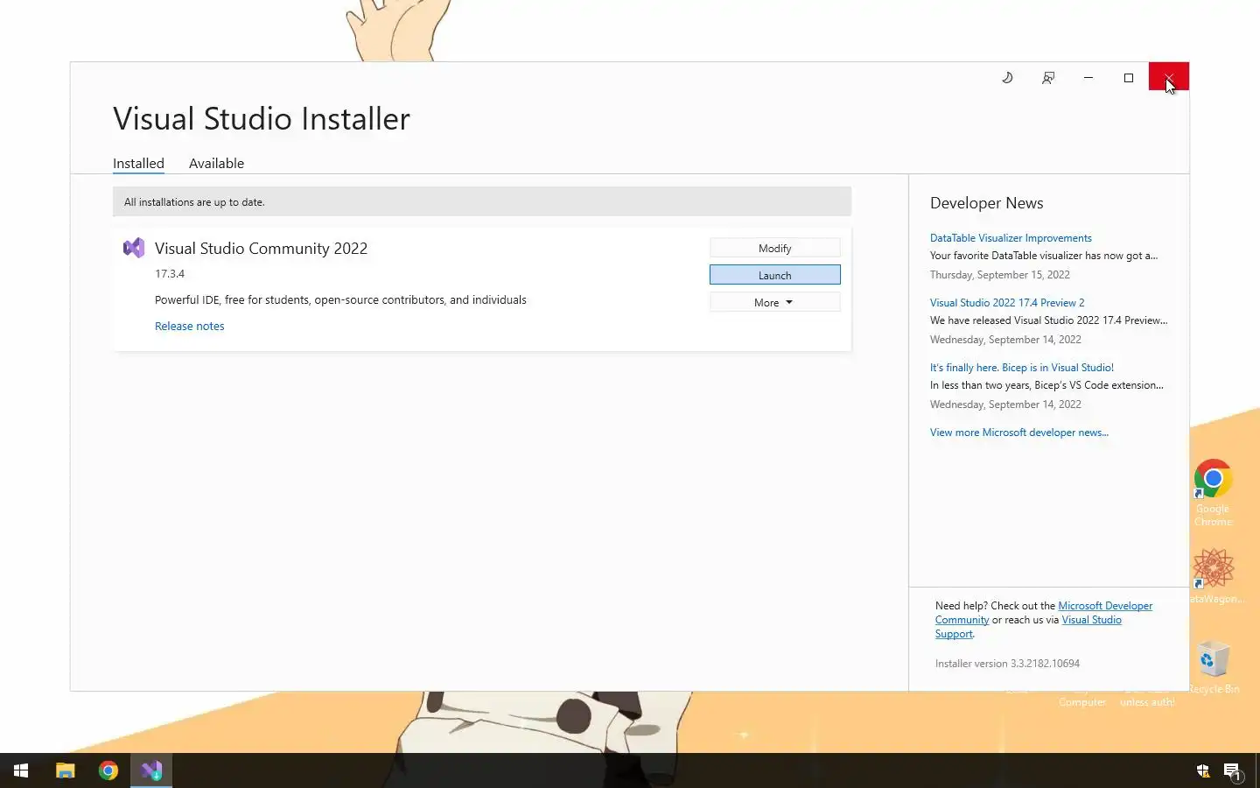Open the Google Chrome desktop shortcut
This screenshot has height=788, width=1260.
[1213, 492]
